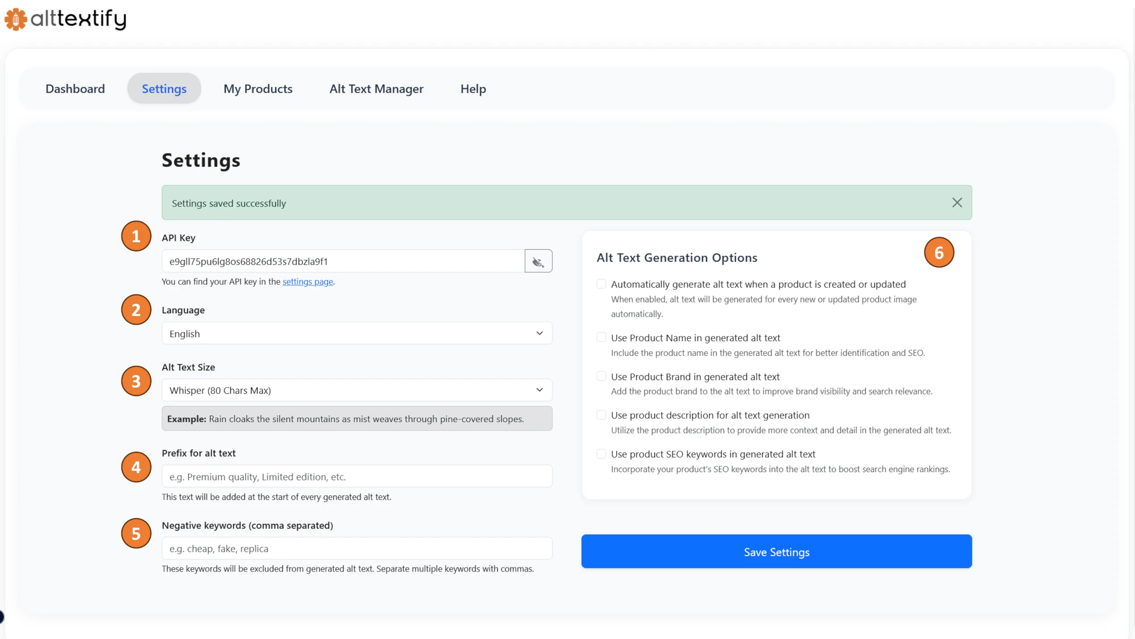Follow the settings page link
The width and height of the screenshot is (1135, 639).
point(307,281)
